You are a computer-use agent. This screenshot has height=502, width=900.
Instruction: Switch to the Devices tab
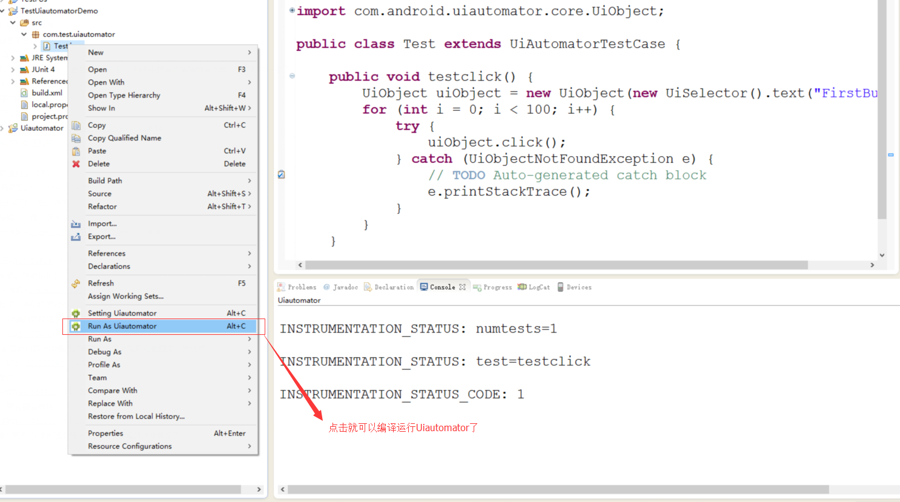pos(574,287)
